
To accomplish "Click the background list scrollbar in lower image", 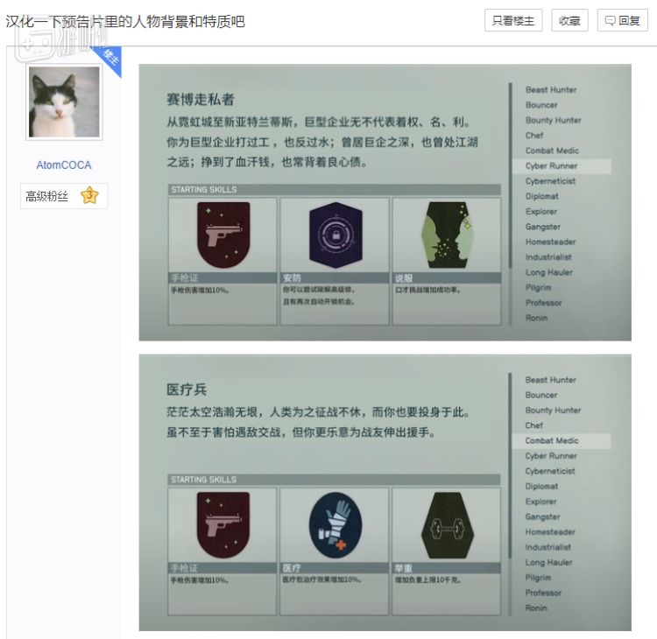I will (x=510, y=494).
